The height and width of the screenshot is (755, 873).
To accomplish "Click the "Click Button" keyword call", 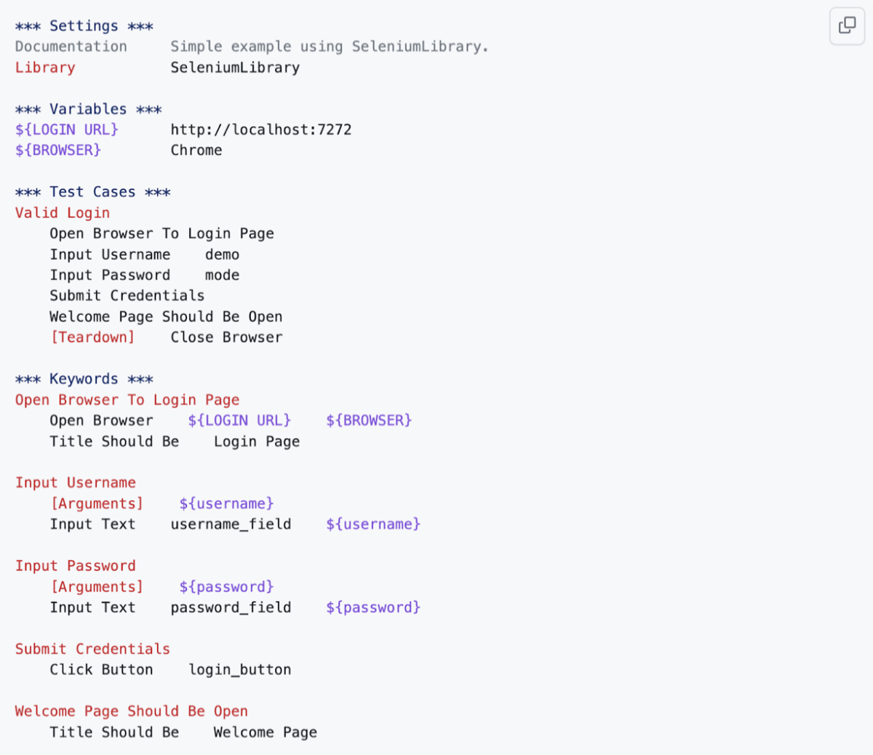I will tap(101, 670).
